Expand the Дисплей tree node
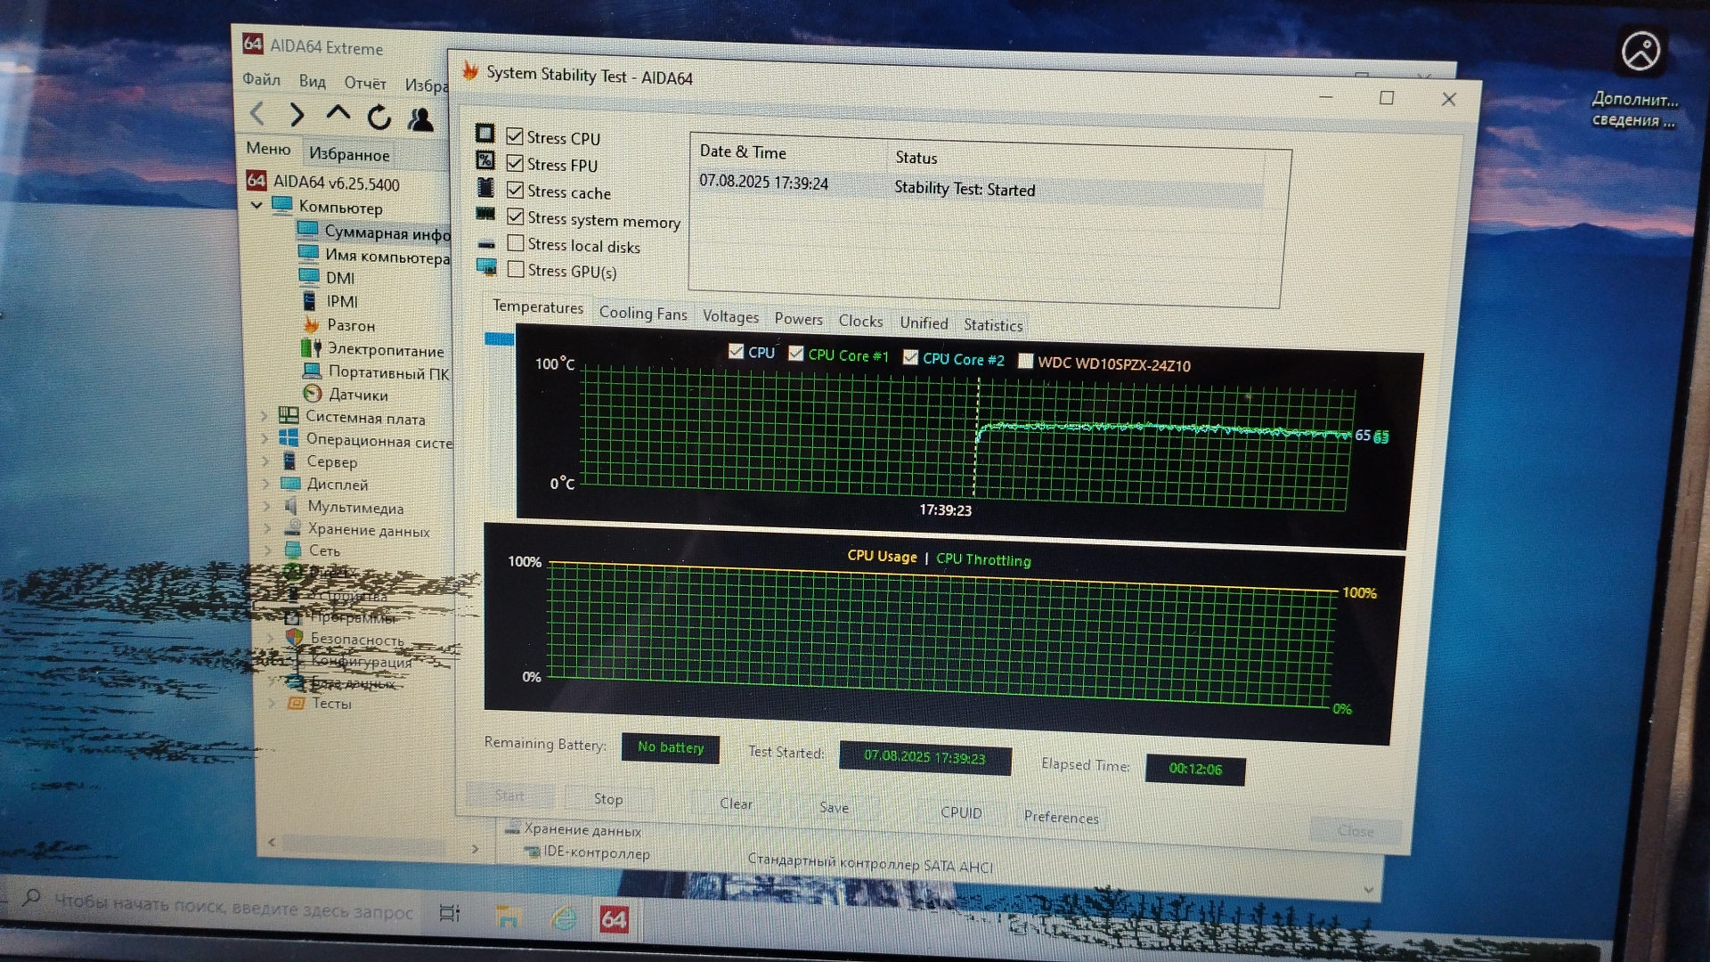1710x962 pixels. coord(265,484)
